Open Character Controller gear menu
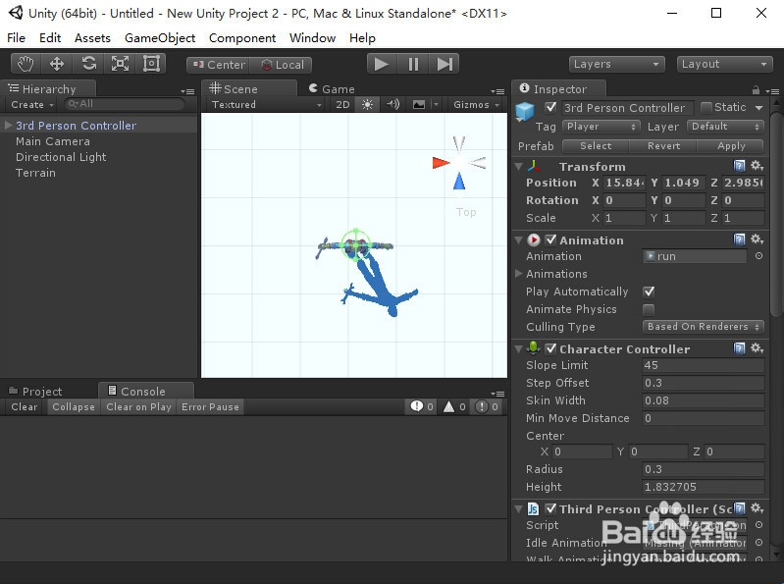The width and height of the screenshot is (784, 584). point(757,347)
